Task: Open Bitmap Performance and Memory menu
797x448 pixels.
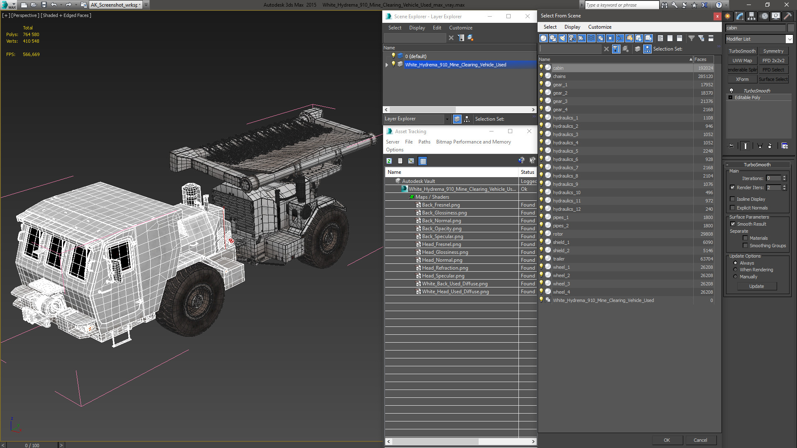Action: pyautogui.click(x=474, y=142)
